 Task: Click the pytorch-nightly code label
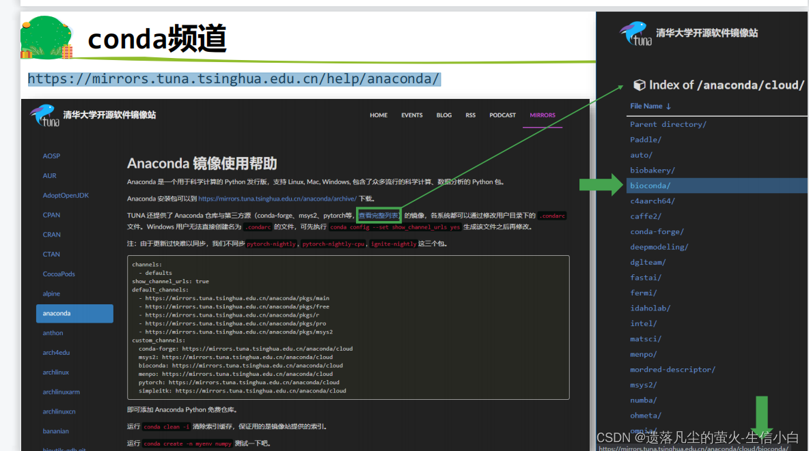[x=271, y=244]
